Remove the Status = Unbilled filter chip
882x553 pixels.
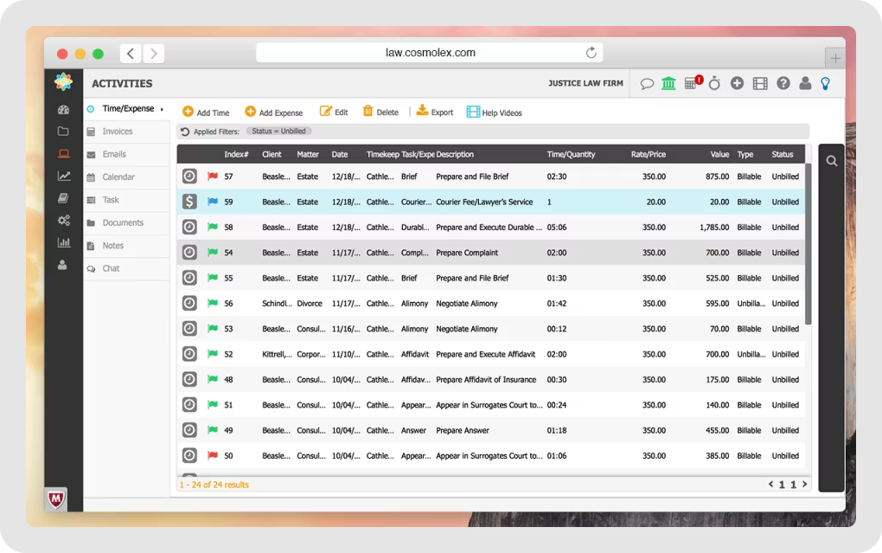(x=279, y=132)
